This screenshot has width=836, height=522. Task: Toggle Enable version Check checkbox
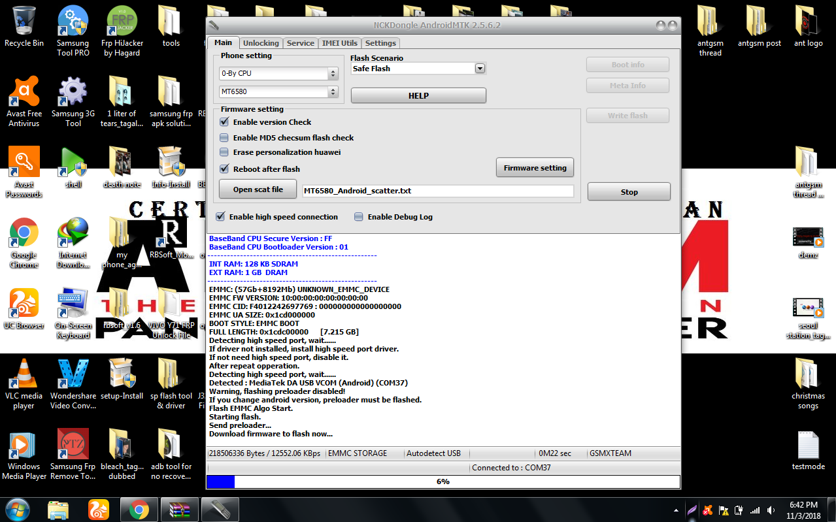[224, 122]
